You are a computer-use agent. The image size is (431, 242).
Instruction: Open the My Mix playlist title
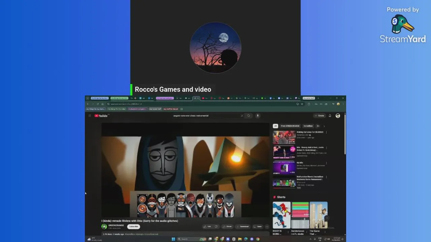[300, 163]
